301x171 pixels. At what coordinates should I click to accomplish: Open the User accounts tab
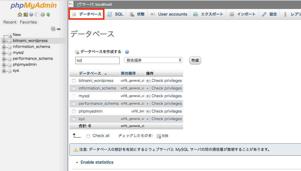pos(169,14)
